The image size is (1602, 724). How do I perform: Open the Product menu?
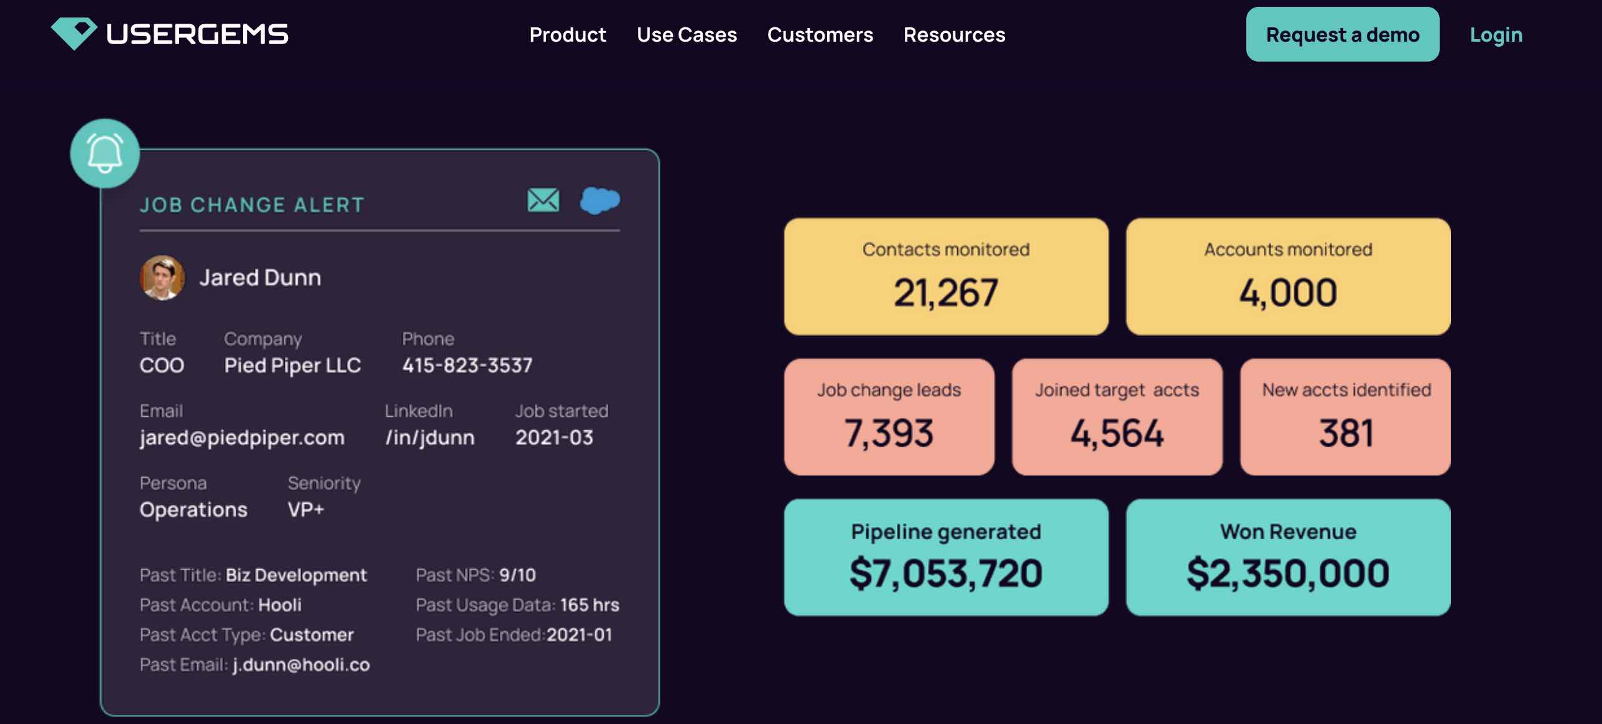tap(567, 35)
